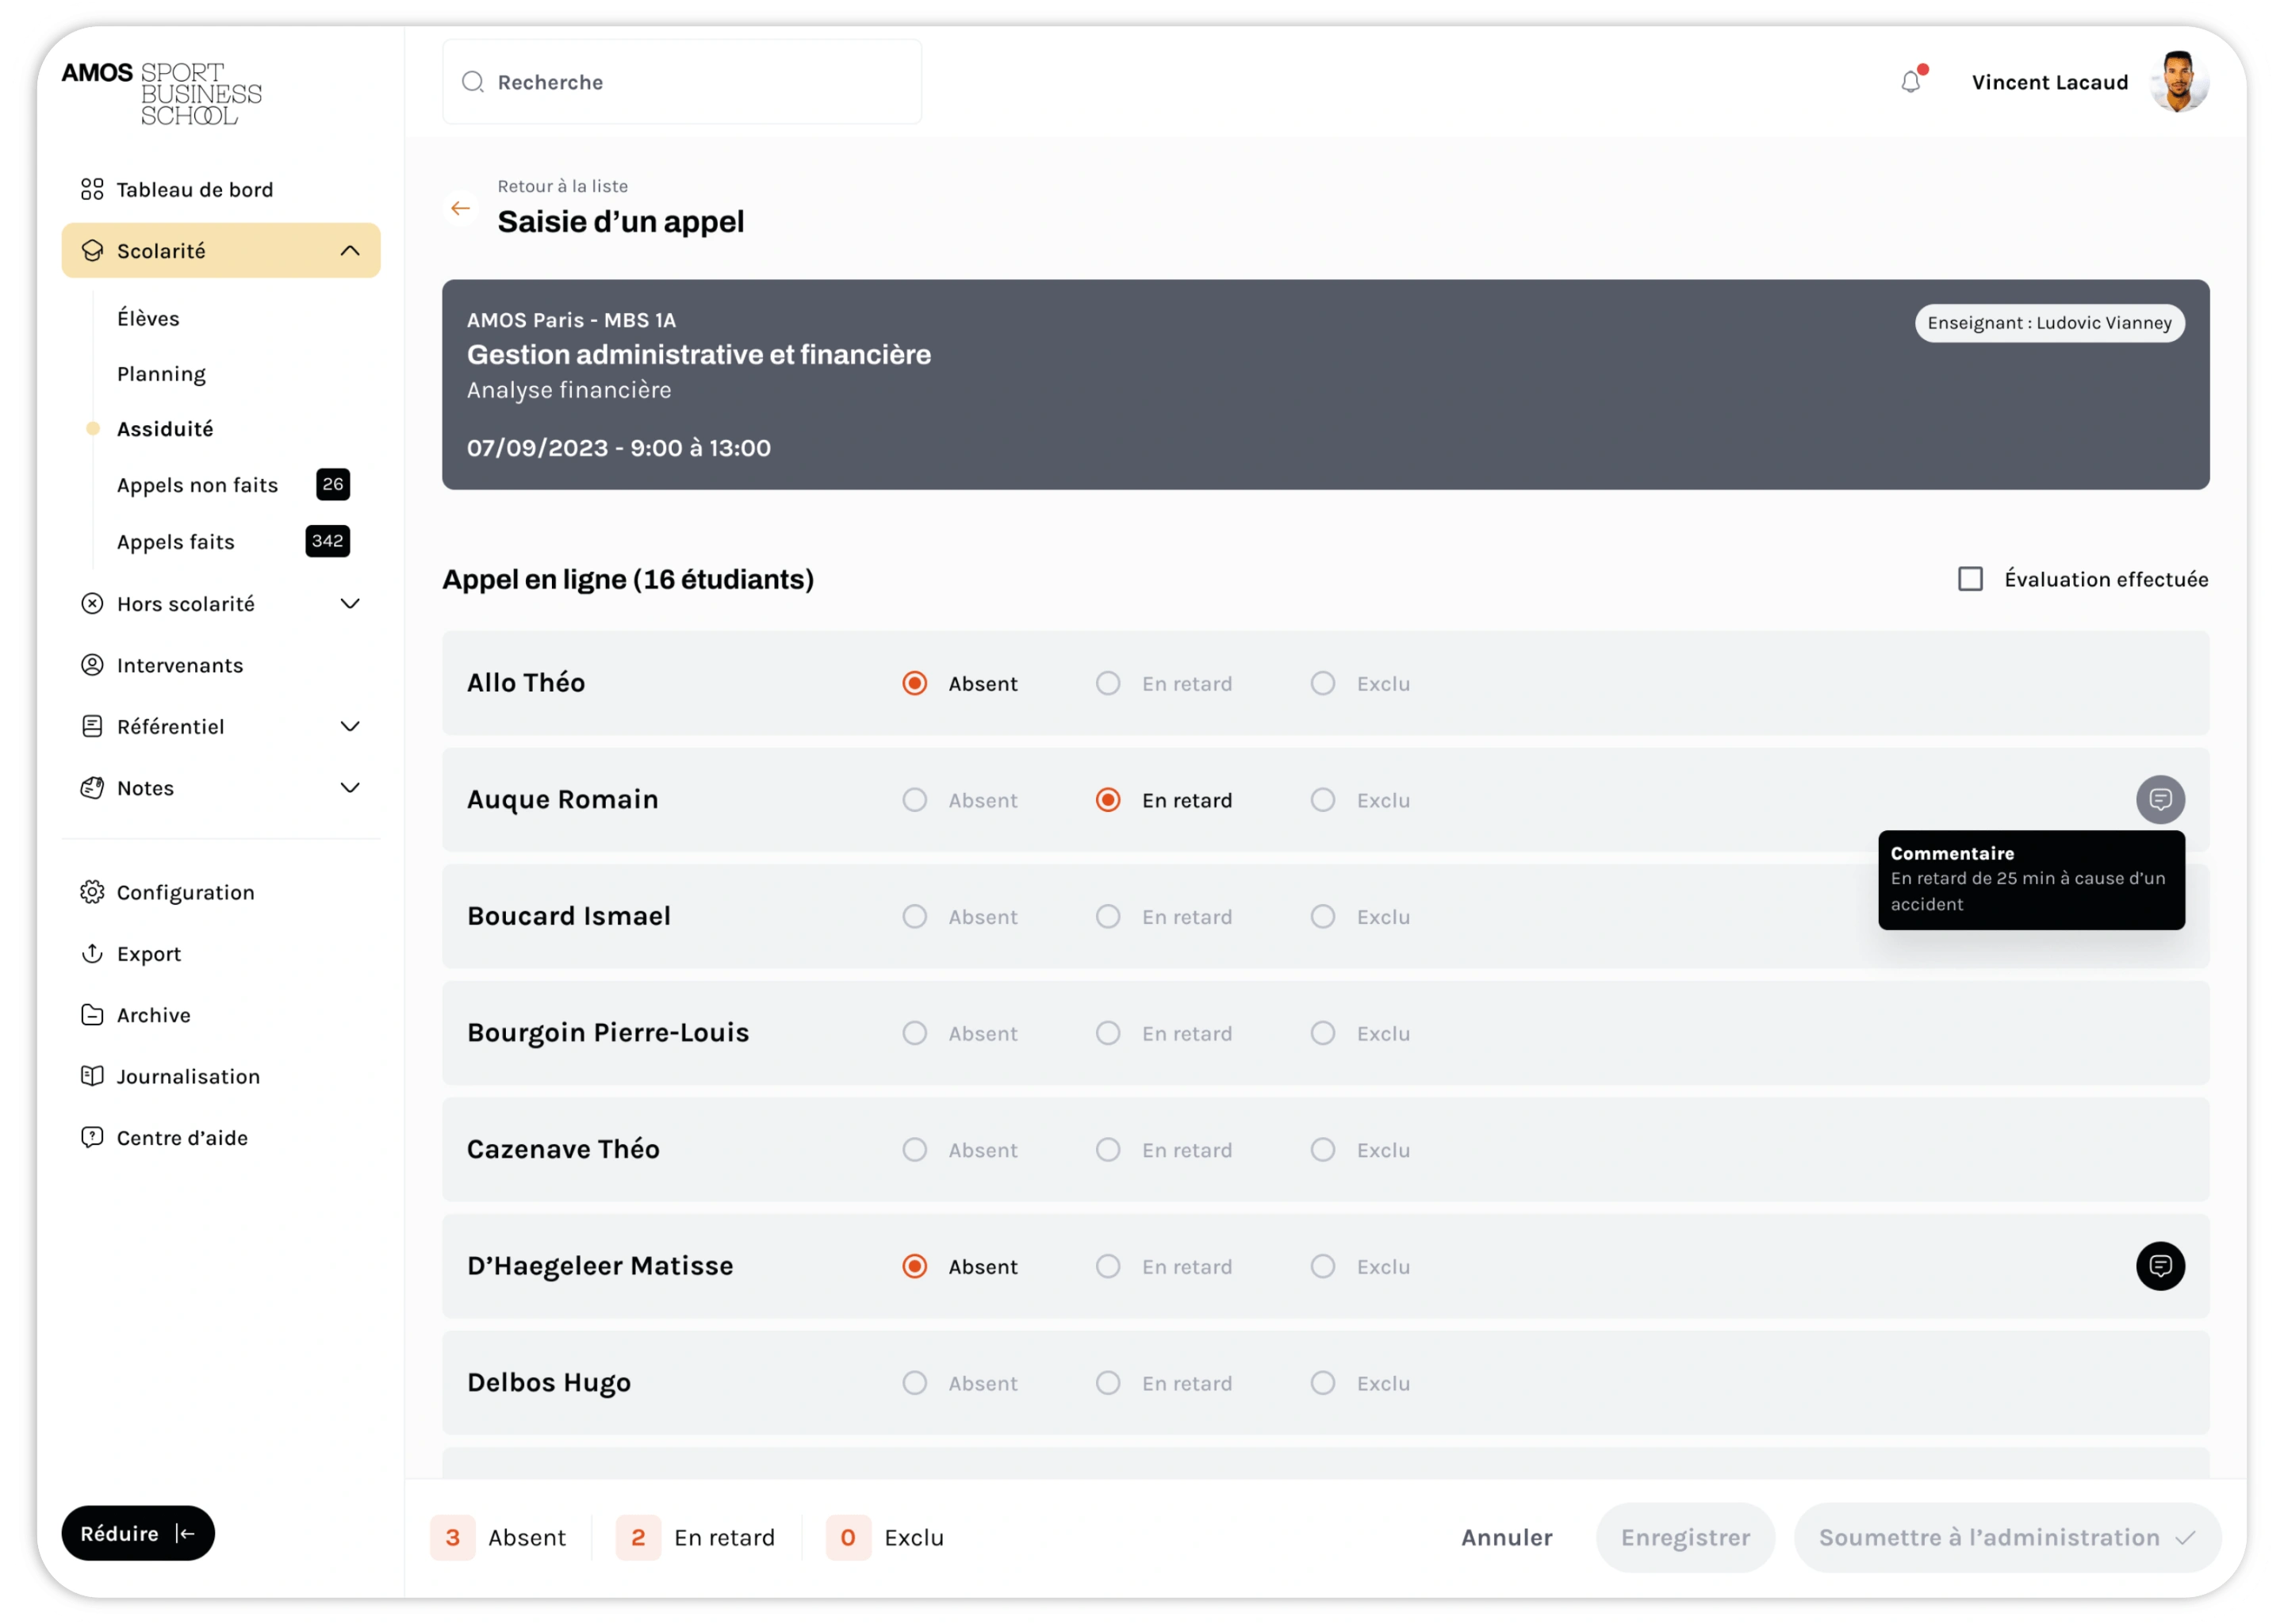Expand the Hors scolarité section
The width and height of the screenshot is (2284, 1624).
coord(350,603)
